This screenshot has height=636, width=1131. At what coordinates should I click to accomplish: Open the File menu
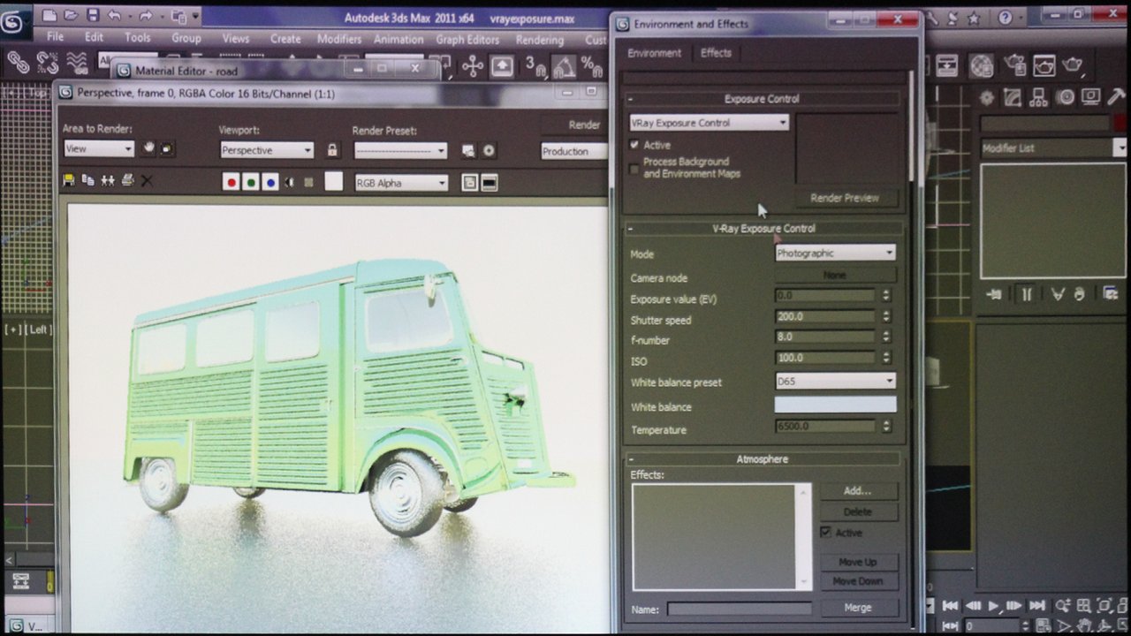click(x=55, y=38)
